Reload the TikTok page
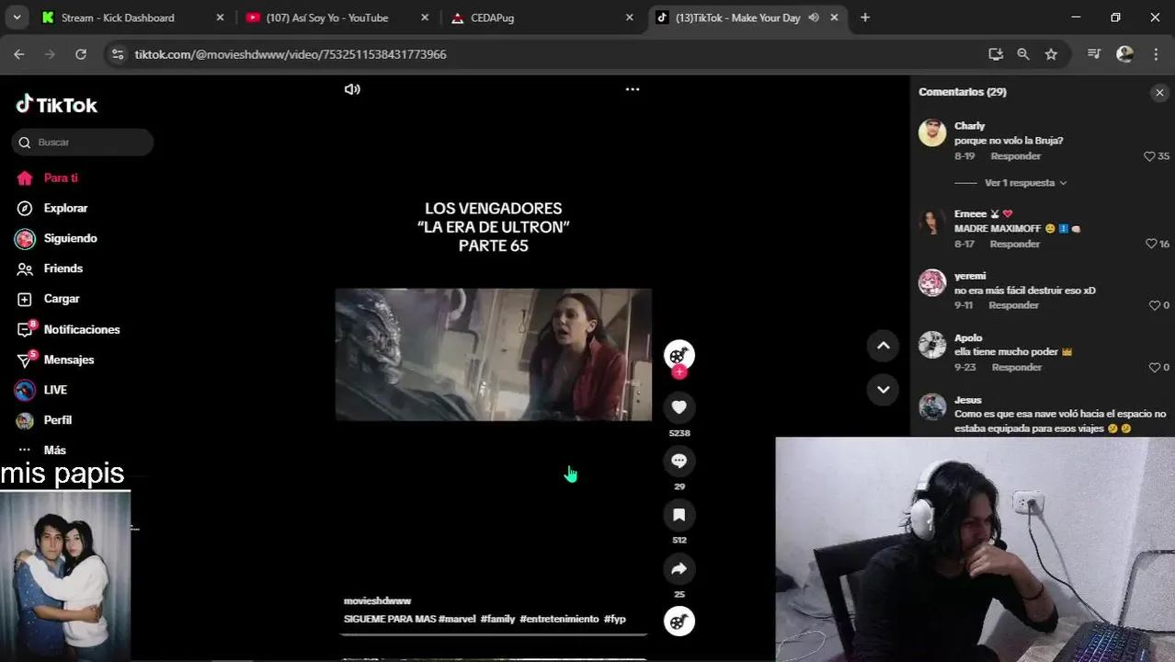Screen dimensions: 1175x662 tap(81, 54)
